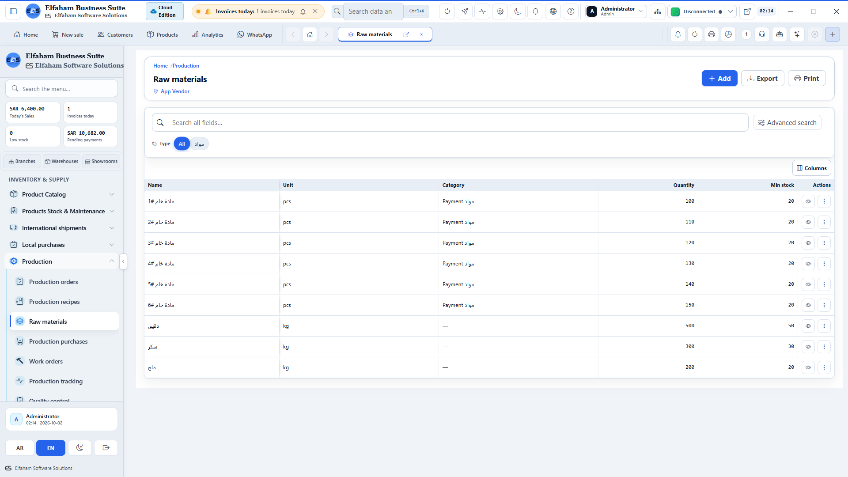Expand the Product Catalog menu
848x477 pixels.
(x=62, y=194)
